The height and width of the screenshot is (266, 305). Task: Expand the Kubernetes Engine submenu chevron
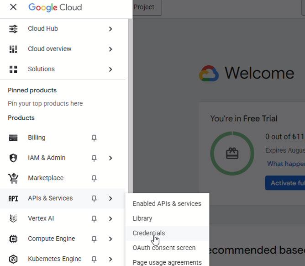tap(110, 259)
